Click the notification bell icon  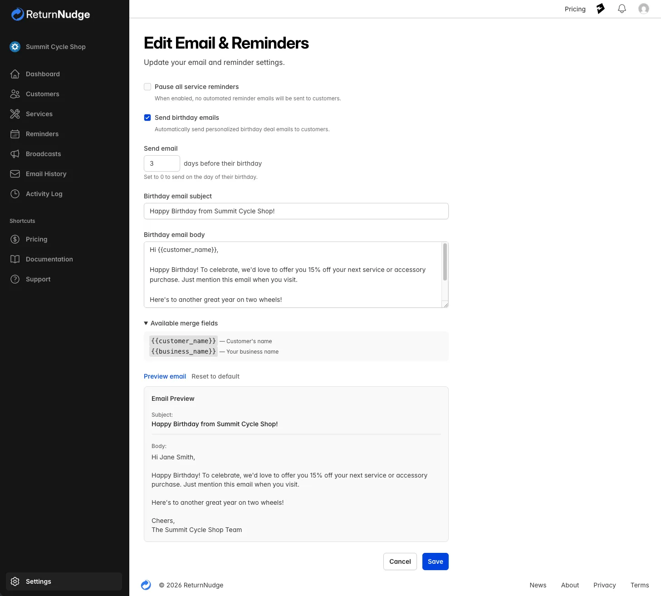tap(622, 9)
